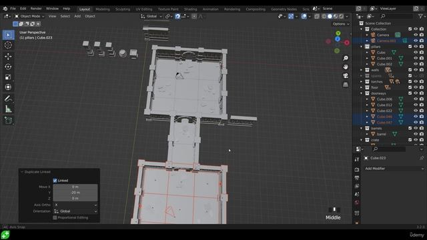
Task: Open the Render menu
Action: click(36, 9)
